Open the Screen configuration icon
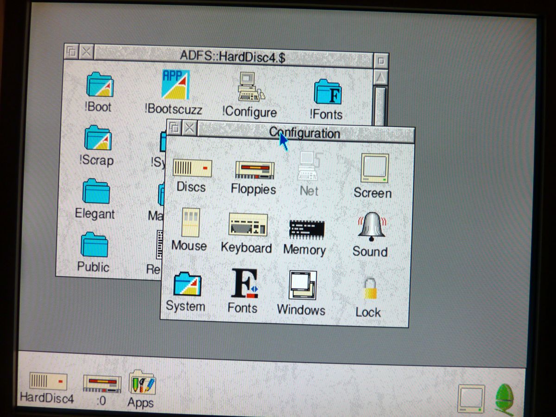This screenshot has width=556, height=417. pyautogui.click(x=374, y=170)
